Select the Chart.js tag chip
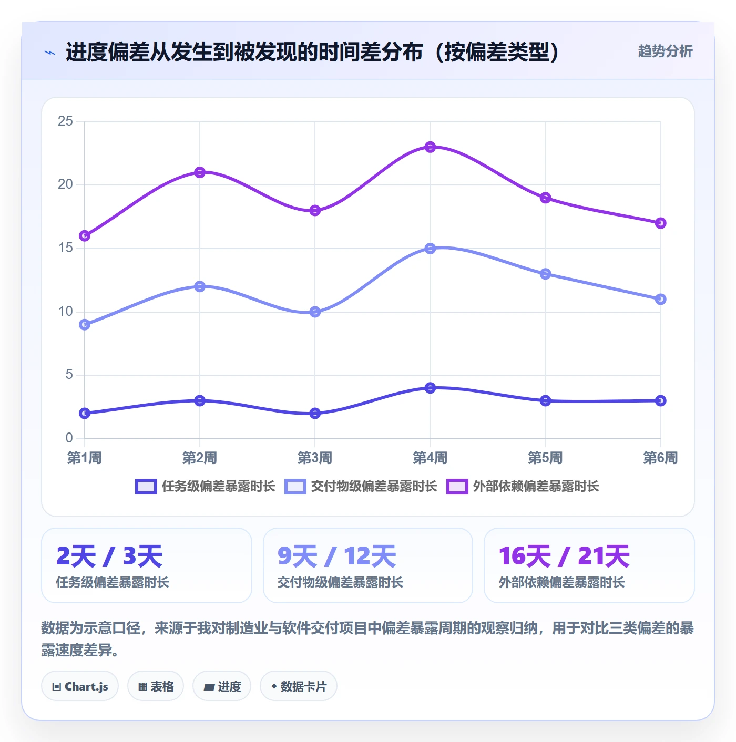This screenshot has width=736, height=742. tap(80, 686)
